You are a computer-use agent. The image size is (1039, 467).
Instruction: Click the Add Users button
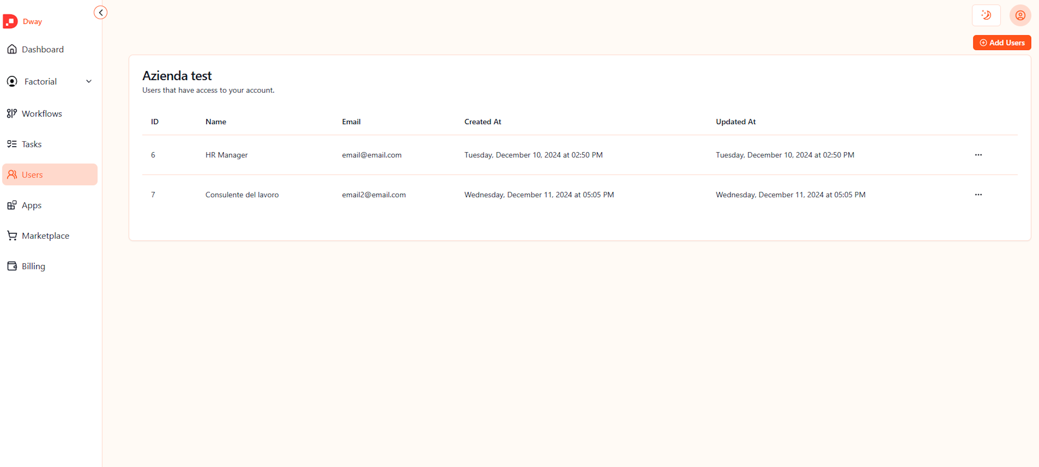pyautogui.click(x=1002, y=43)
